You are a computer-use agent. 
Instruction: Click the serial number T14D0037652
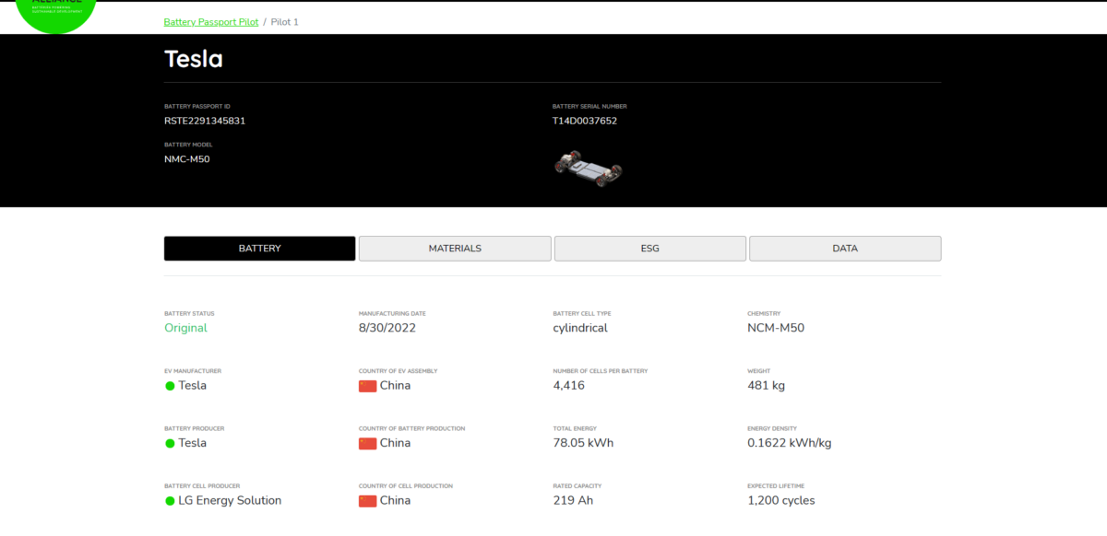585,121
